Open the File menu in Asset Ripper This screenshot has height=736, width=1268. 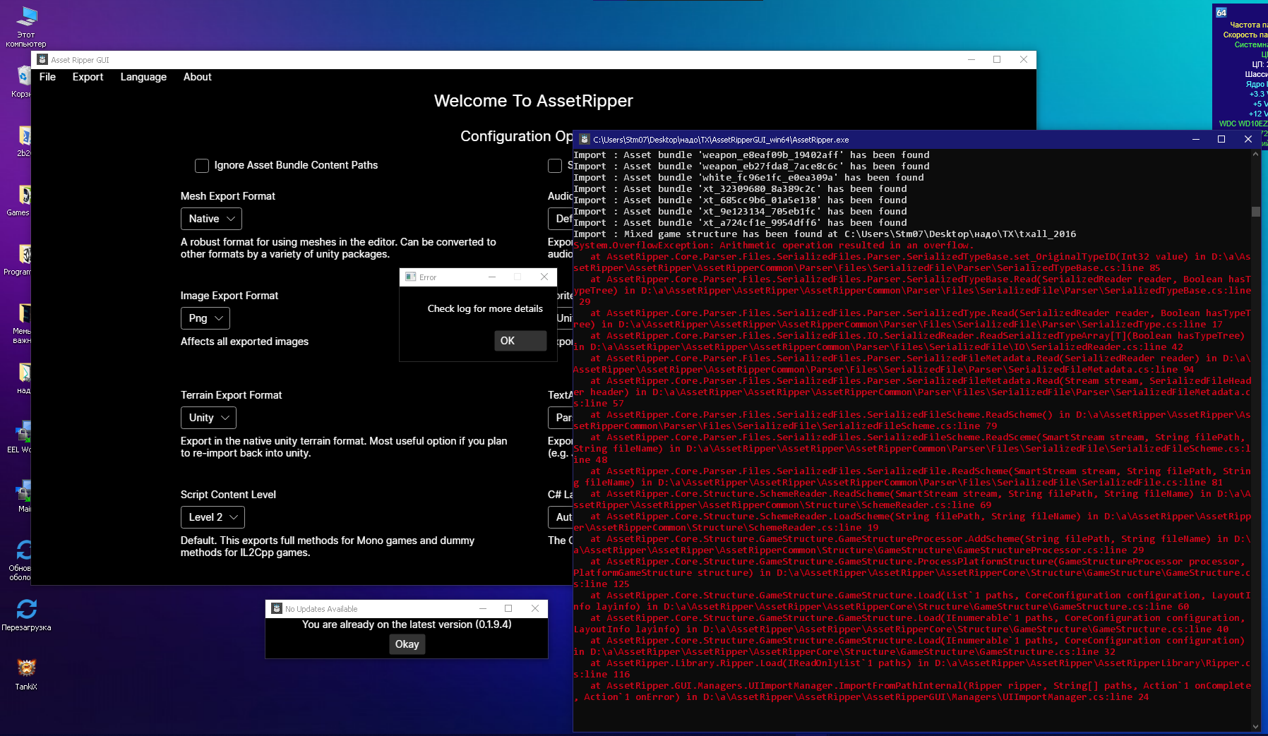coord(47,77)
